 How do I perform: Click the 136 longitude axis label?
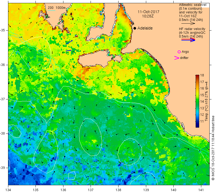pyautogui.click(x=63, y=190)
